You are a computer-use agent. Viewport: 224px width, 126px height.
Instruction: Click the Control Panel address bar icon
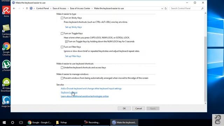pyautogui.click(x=31, y=8)
